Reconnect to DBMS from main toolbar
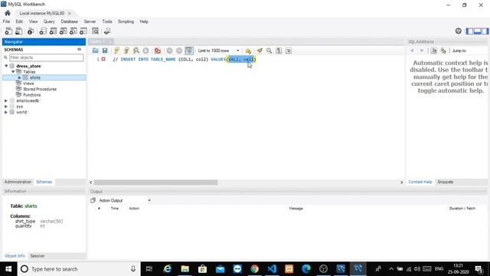This screenshot has height=276, width=490. (107, 31)
